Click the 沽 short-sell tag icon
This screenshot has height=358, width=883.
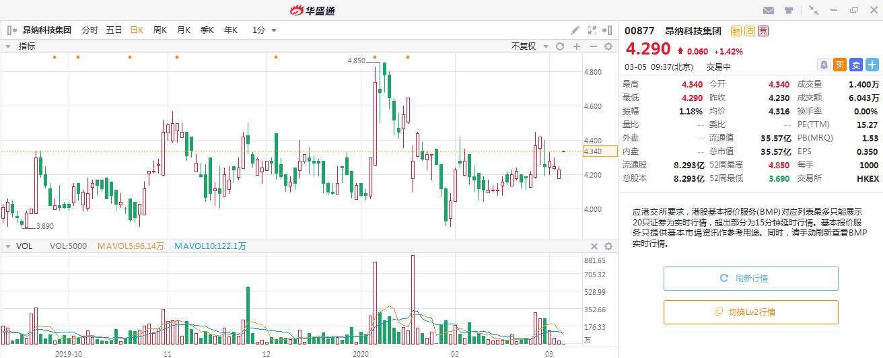click(749, 30)
